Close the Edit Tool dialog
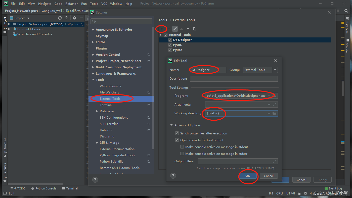The height and width of the screenshot is (198, 352). (275, 61)
